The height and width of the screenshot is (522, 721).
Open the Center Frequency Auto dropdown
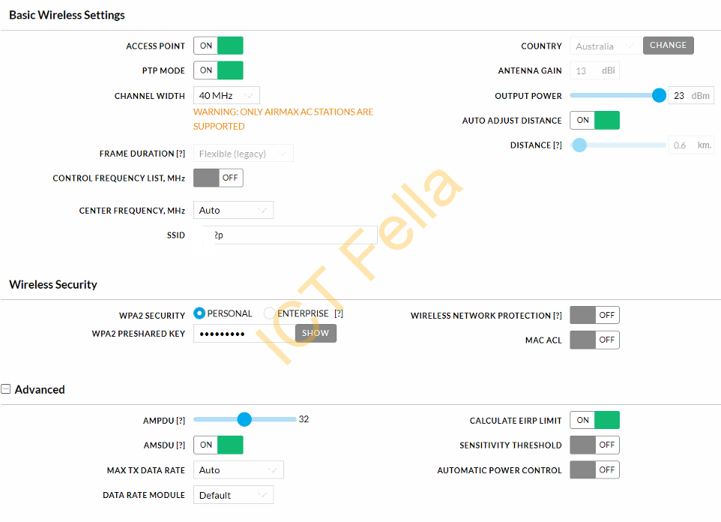(x=234, y=210)
